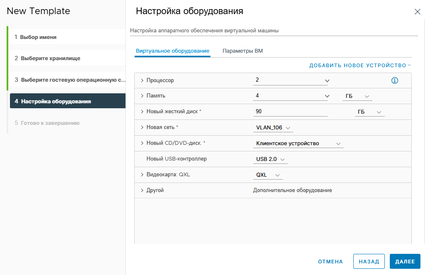This screenshot has width=425, height=275.
Task: Click the Новый USB-контроллер label
Action: (x=176, y=159)
